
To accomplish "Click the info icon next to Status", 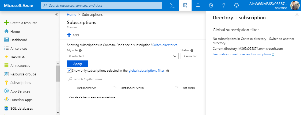I will [192, 50].
